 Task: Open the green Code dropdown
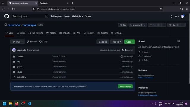(129, 42)
